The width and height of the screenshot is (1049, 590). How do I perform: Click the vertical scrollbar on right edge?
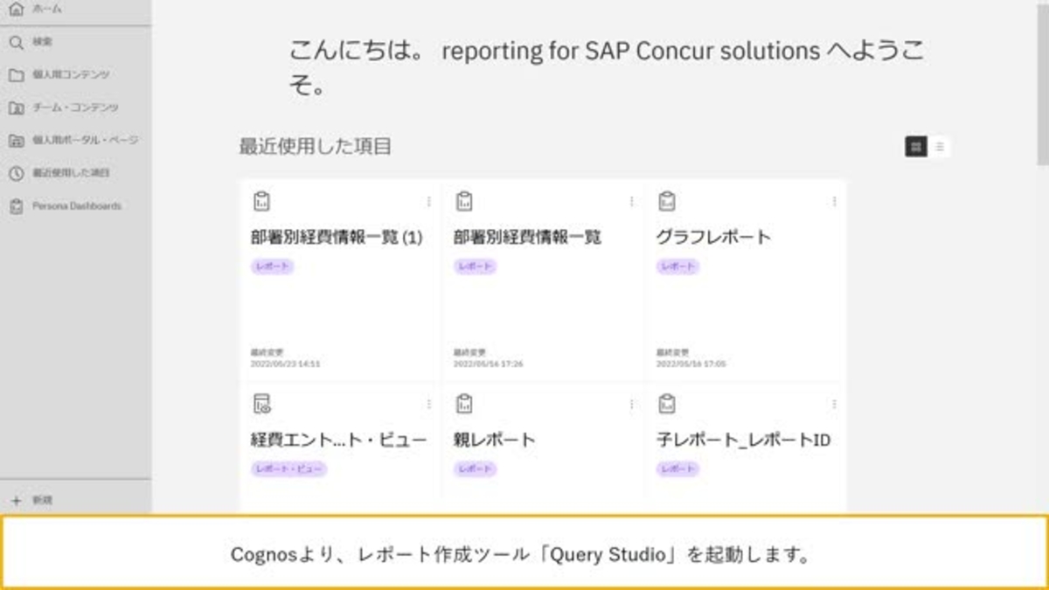[1043, 83]
